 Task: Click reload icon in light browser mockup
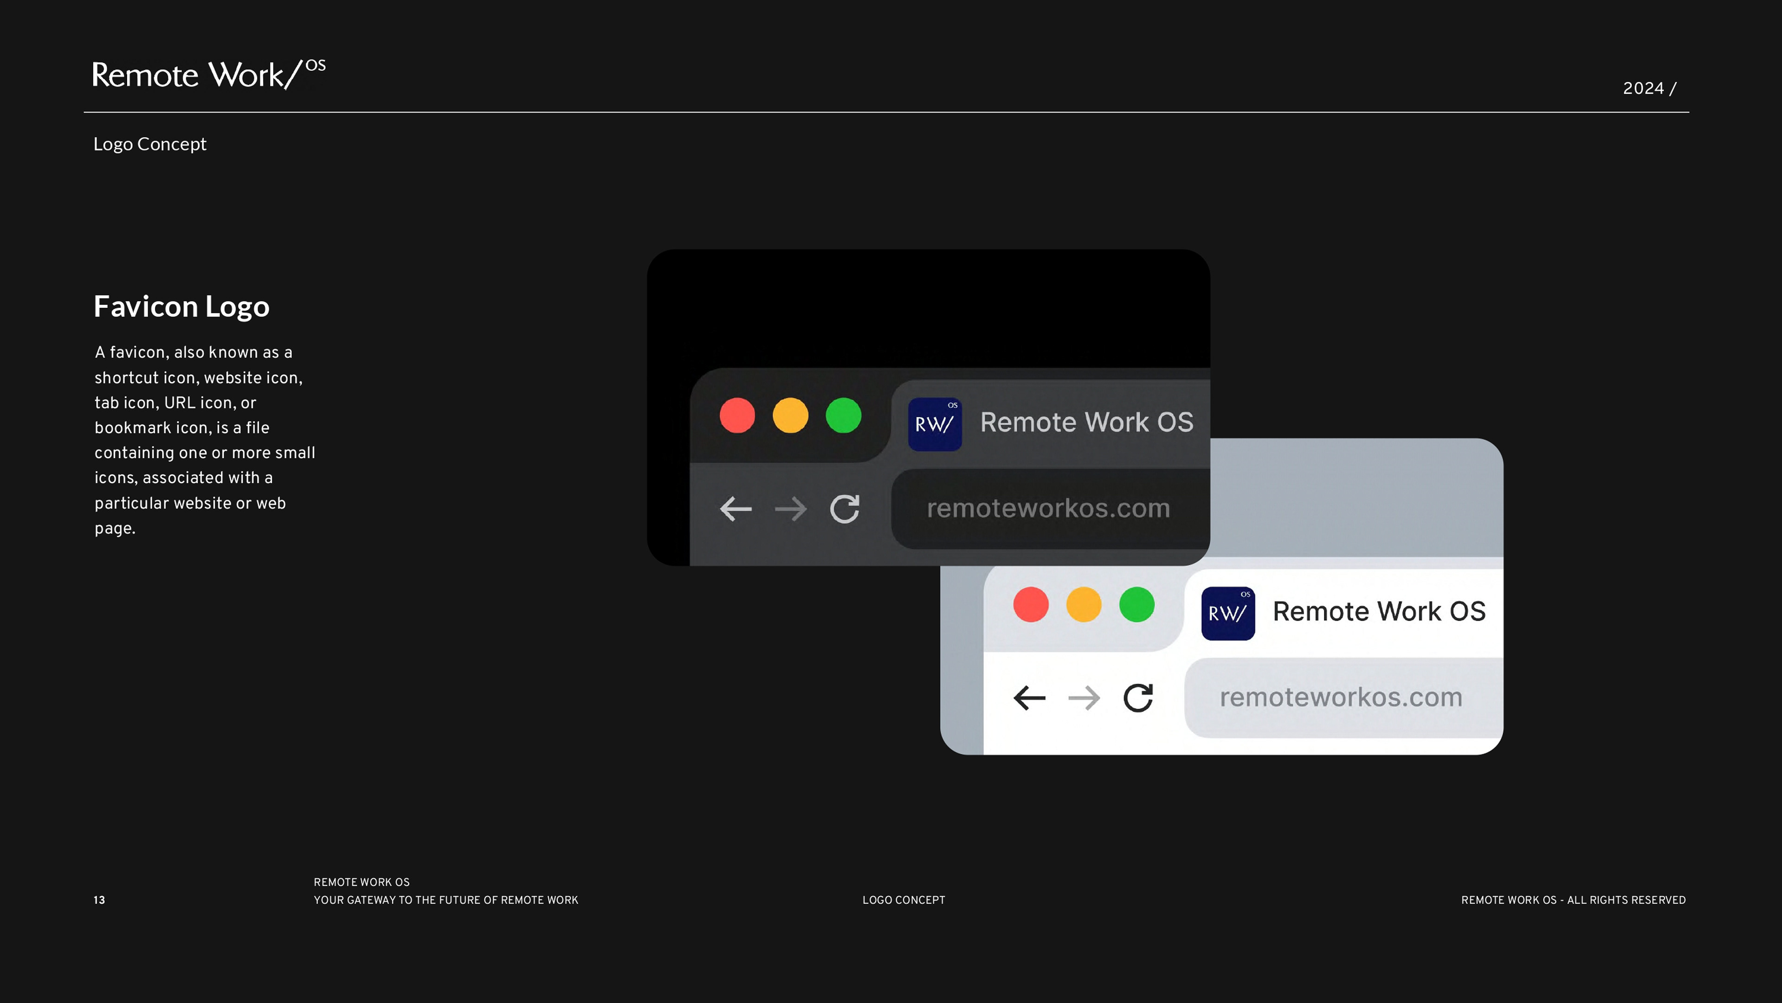click(1138, 698)
